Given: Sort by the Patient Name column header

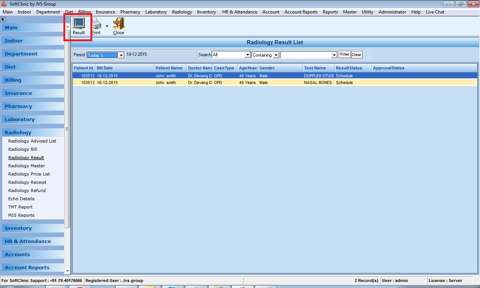Looking at the screenshot, I should tap(169, 68).
